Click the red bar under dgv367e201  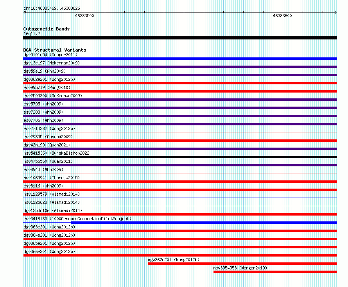point(242,264)
